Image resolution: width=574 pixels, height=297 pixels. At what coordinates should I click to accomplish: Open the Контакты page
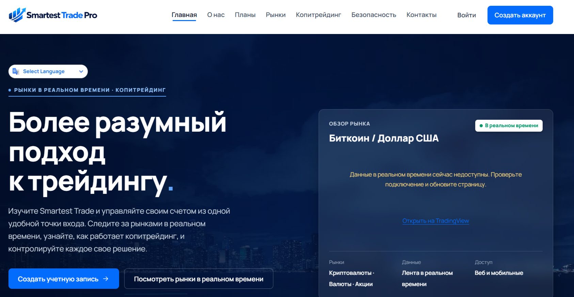tap(421, 15)
